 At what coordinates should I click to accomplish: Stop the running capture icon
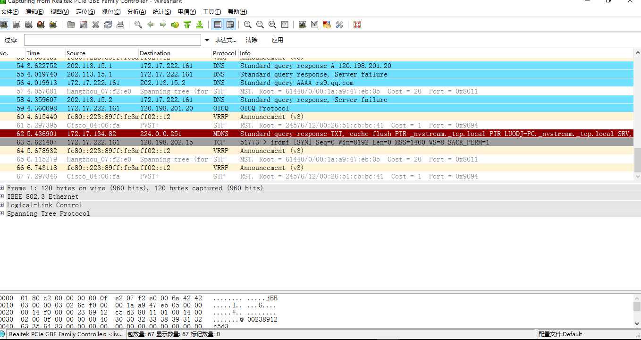[41, 25]
